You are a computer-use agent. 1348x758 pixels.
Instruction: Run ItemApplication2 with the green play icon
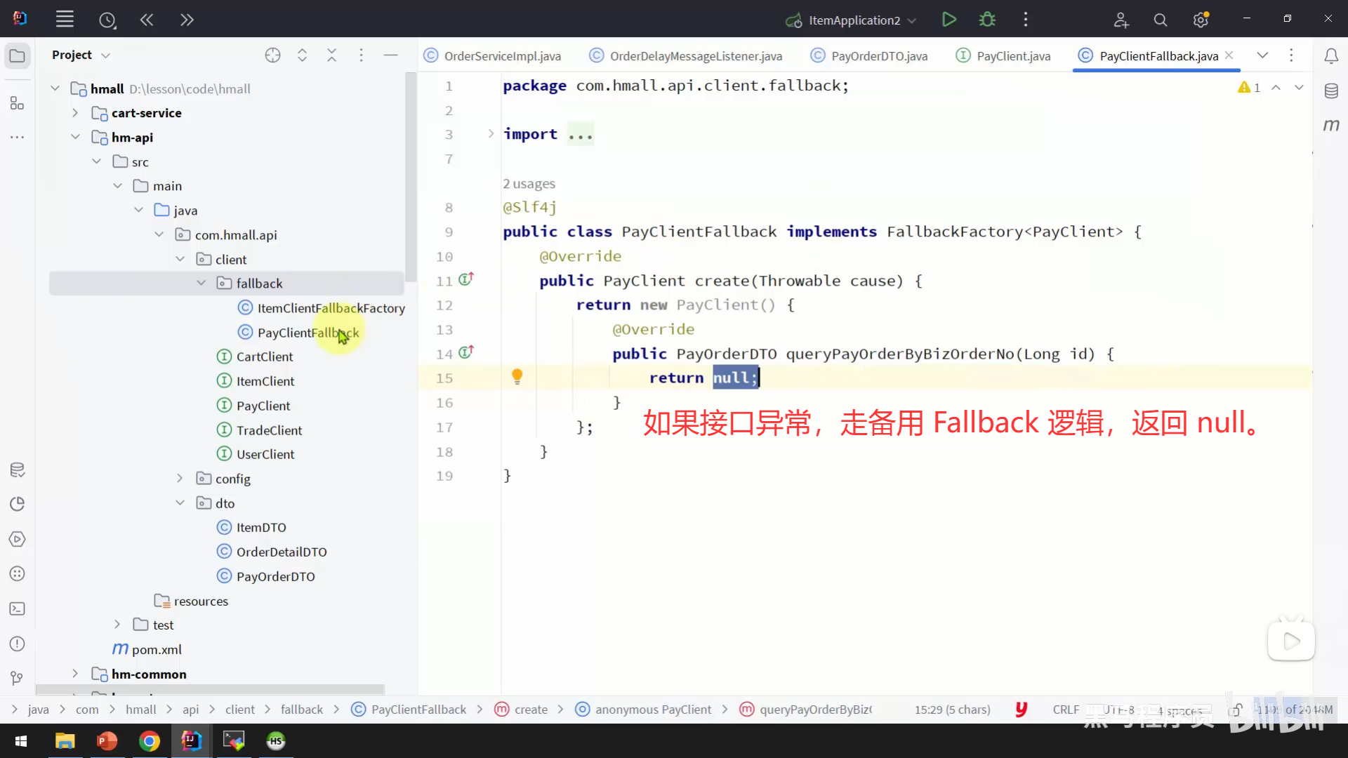(x=949, y=20)
